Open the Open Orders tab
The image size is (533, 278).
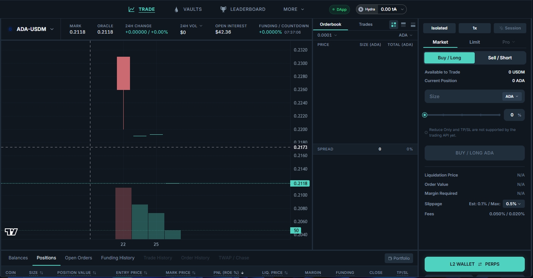[78, 258]
